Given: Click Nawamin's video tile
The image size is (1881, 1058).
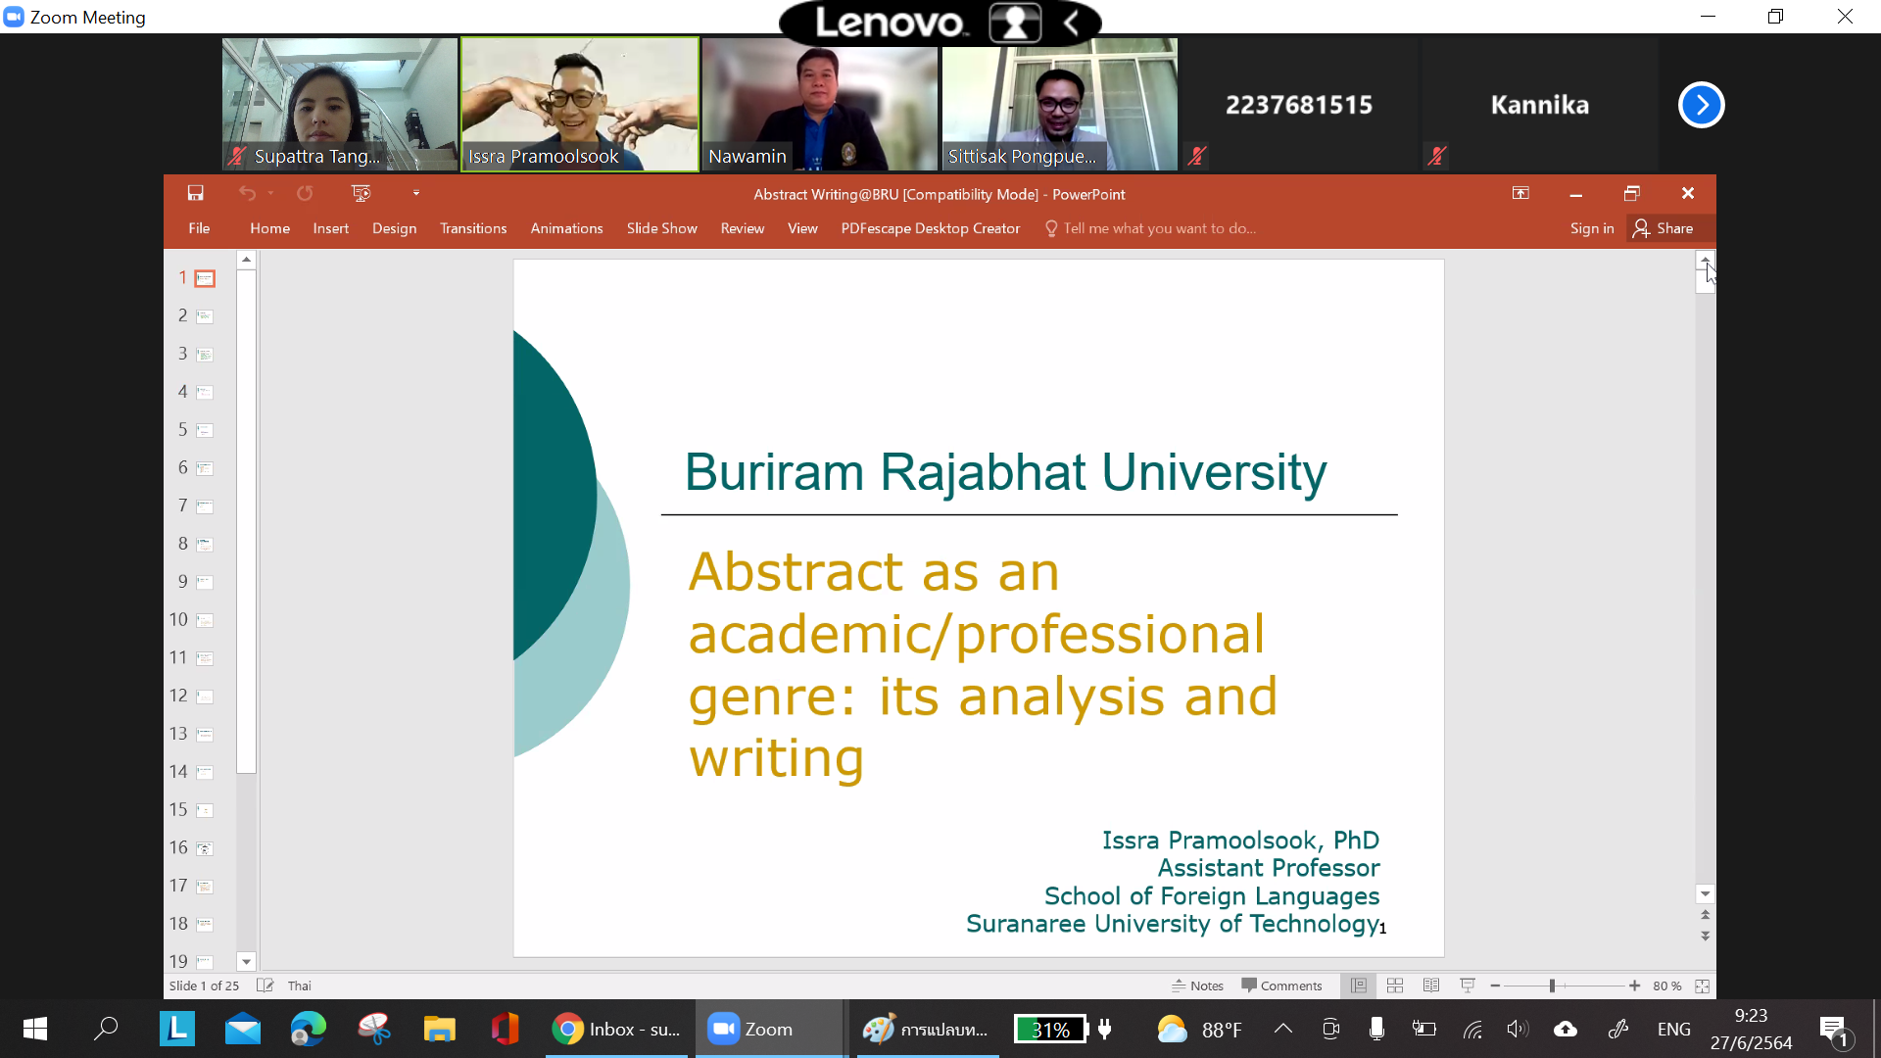Looking at the screenshot, I should tap(820, 104).
